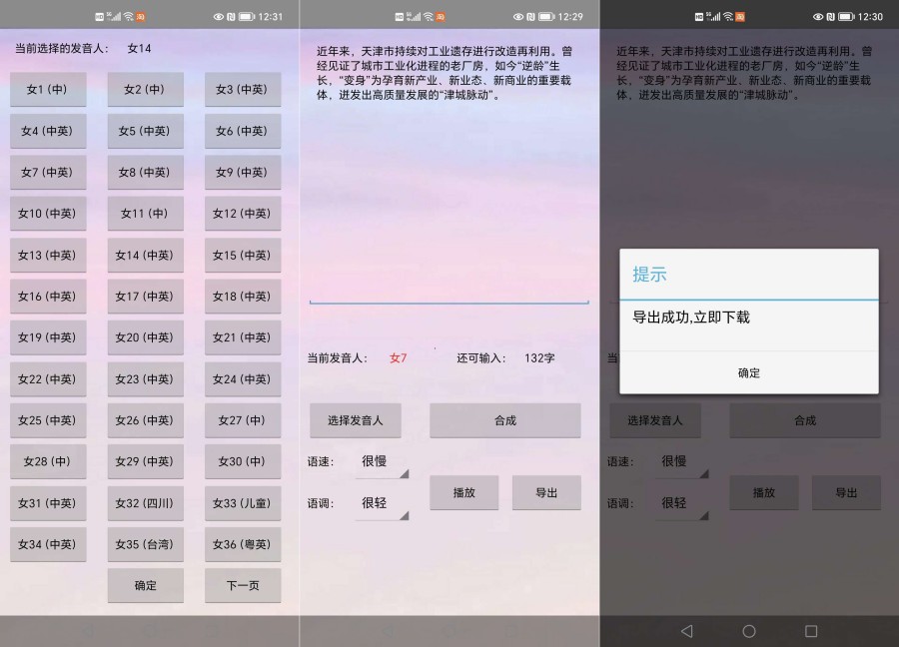Choose voice 女3 (中英)
The width and height of the screenshot is (899, 647).
click(243, 90)
